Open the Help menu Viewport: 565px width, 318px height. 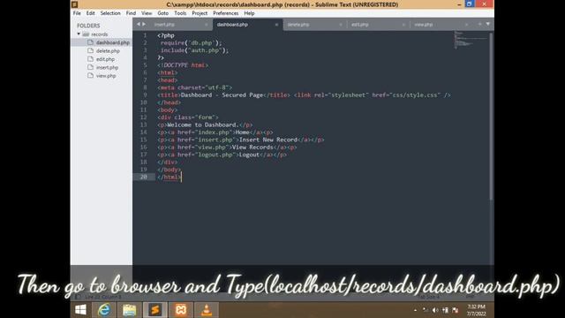(x=249, y=13)
